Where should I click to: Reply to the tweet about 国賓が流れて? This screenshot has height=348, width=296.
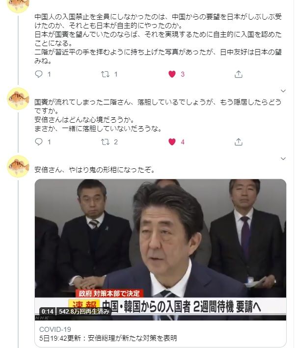tap(39, 142)
